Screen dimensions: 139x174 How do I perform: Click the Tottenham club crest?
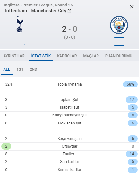coord(20,24)
